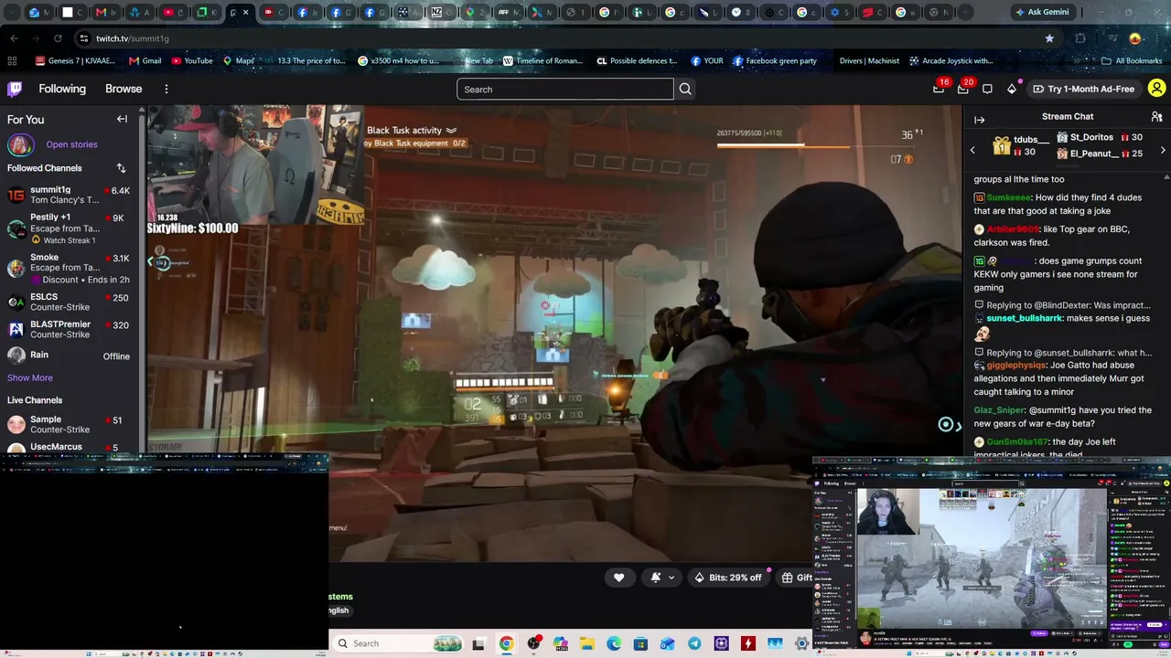This screenshot has height=658, width=1171.
Task: Click chatter name sunset_bullsharrk
Action: (x=1024, y=318)
